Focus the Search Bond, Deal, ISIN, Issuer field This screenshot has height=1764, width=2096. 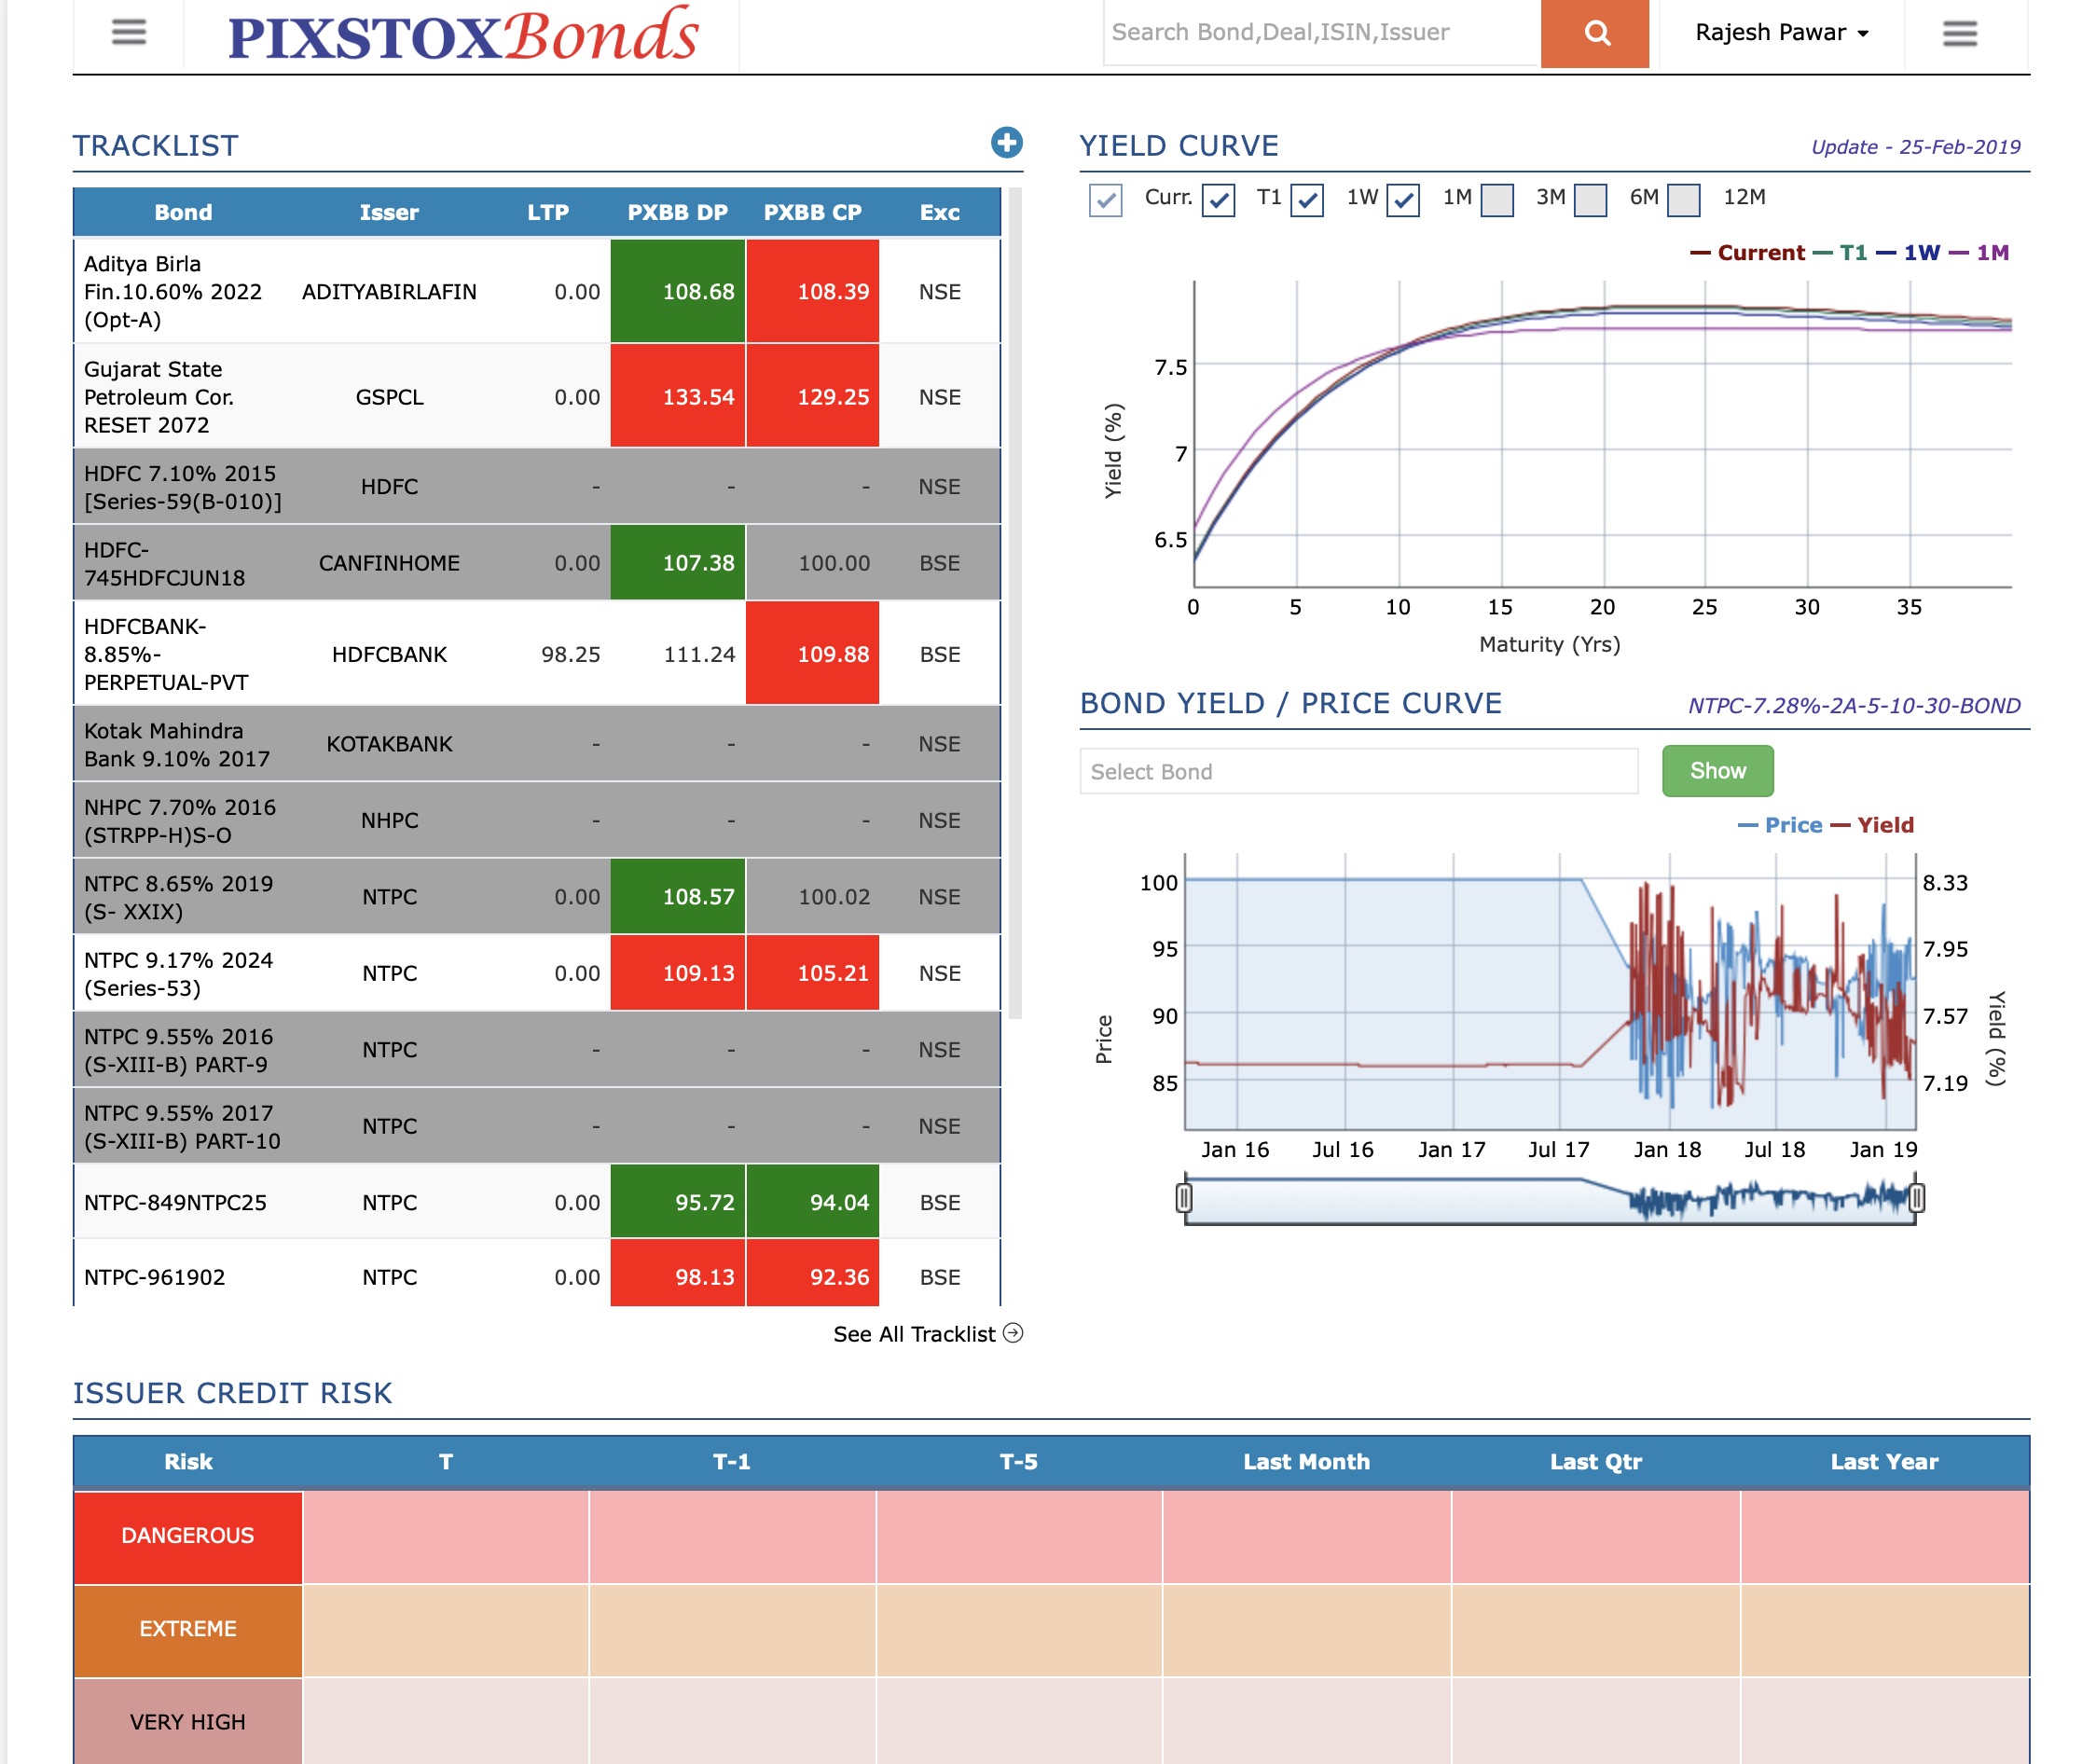pyautogui.click(x=1321, y=33)
